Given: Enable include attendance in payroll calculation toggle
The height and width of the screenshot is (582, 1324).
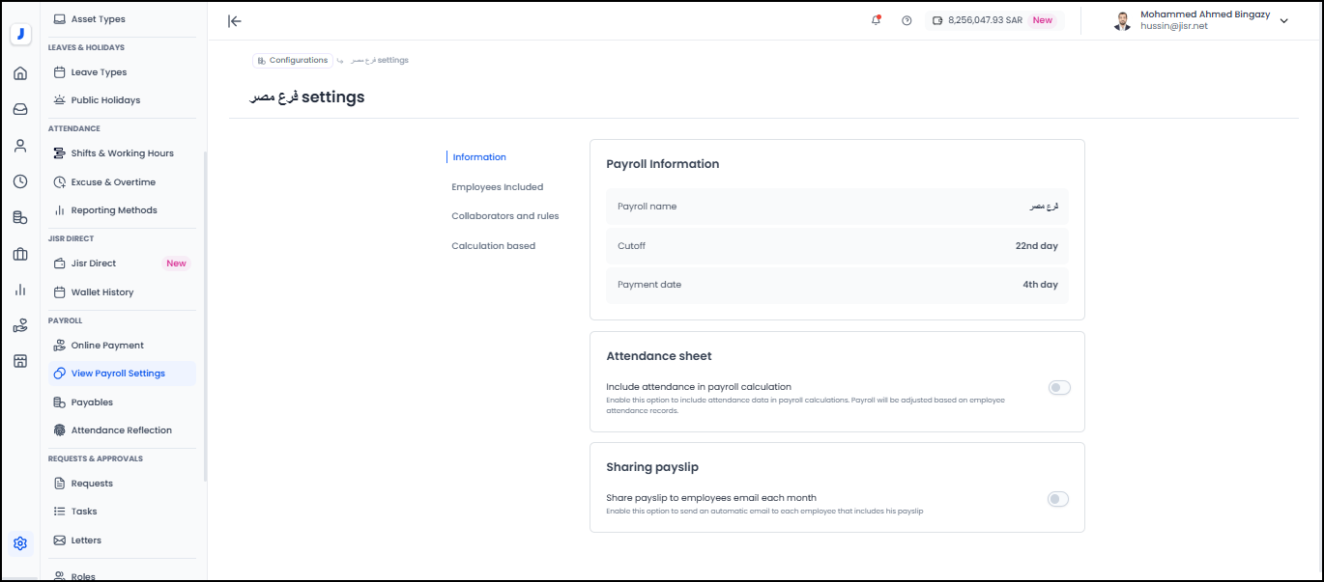Looking at the screenshot, I should (1059, 388).
